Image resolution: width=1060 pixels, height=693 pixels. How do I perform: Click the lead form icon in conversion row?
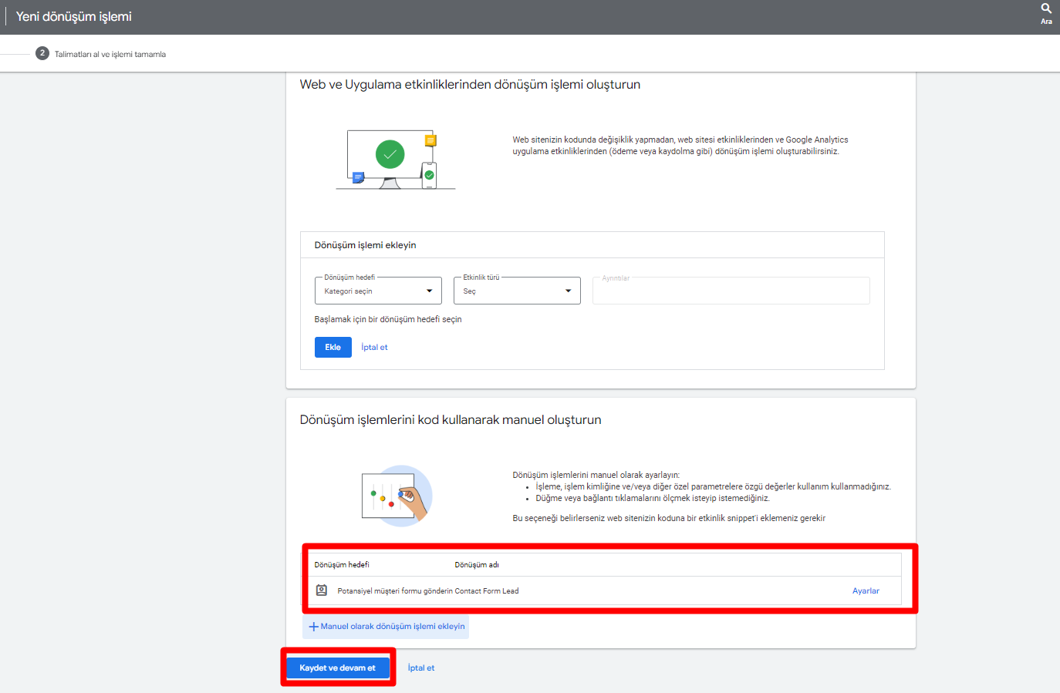(322, 590)
